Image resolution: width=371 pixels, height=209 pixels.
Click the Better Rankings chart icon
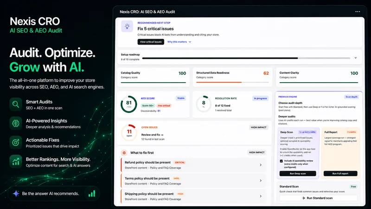(x=16, y=162)
